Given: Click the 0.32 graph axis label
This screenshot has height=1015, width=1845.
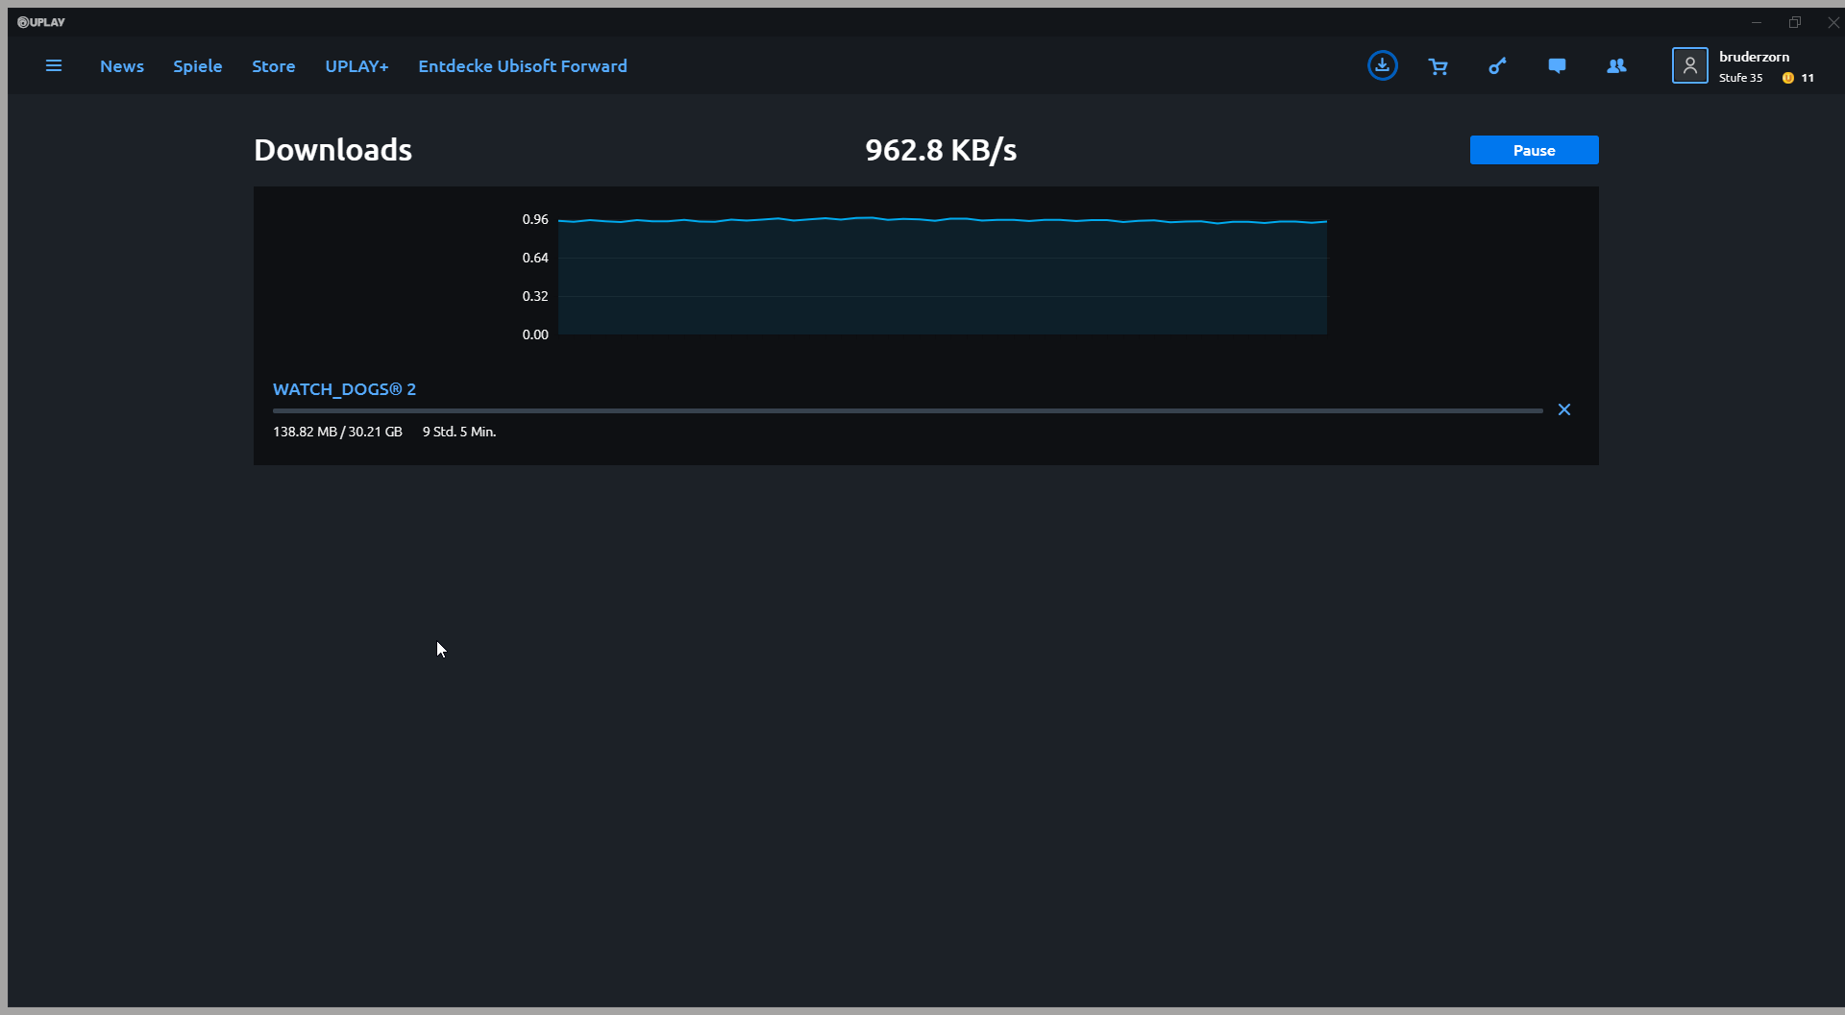Looking at the screenshot, I should (535, 296).
